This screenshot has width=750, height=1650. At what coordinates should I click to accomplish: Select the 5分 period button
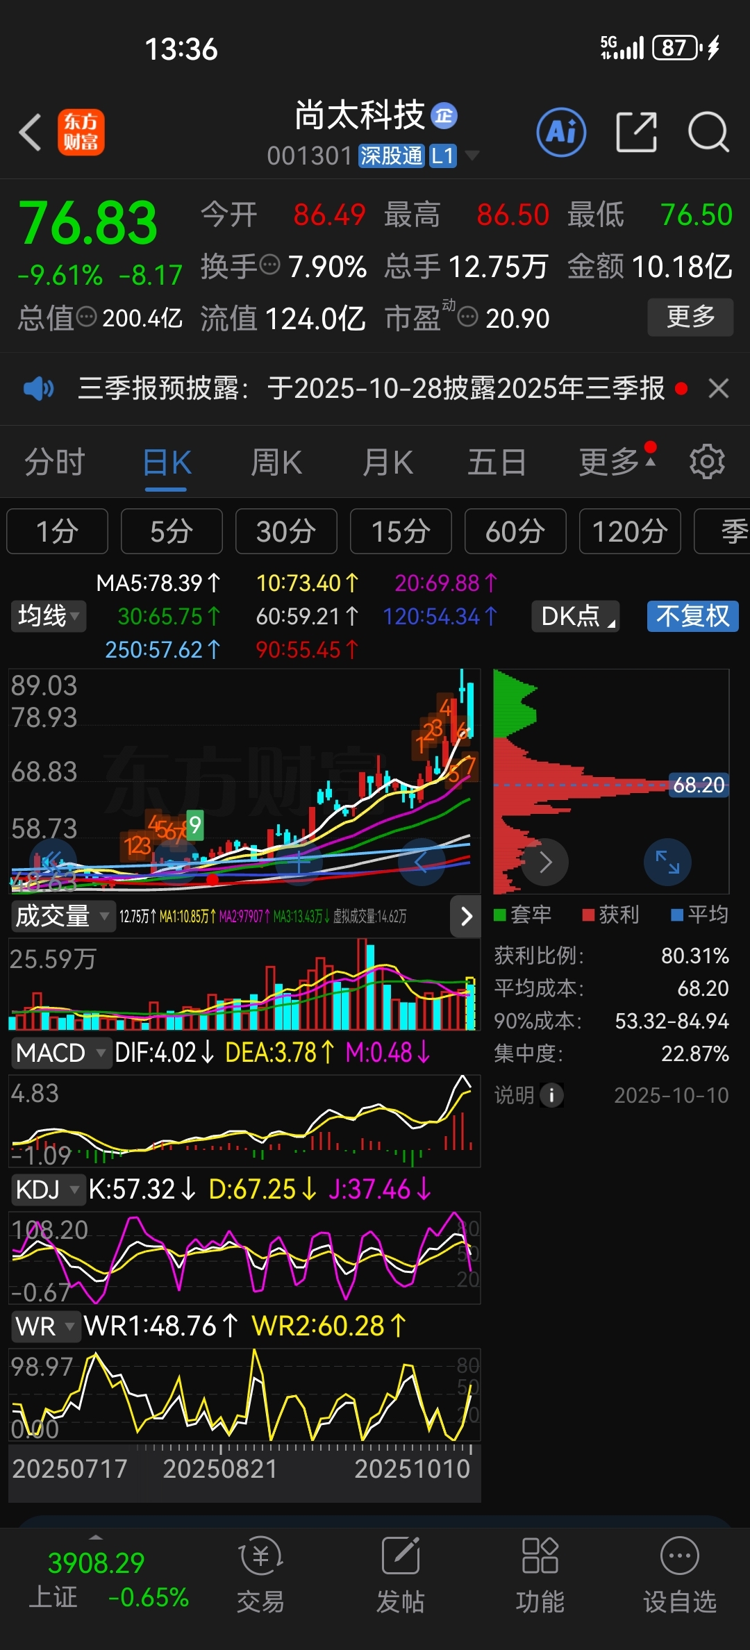[172, 531]
